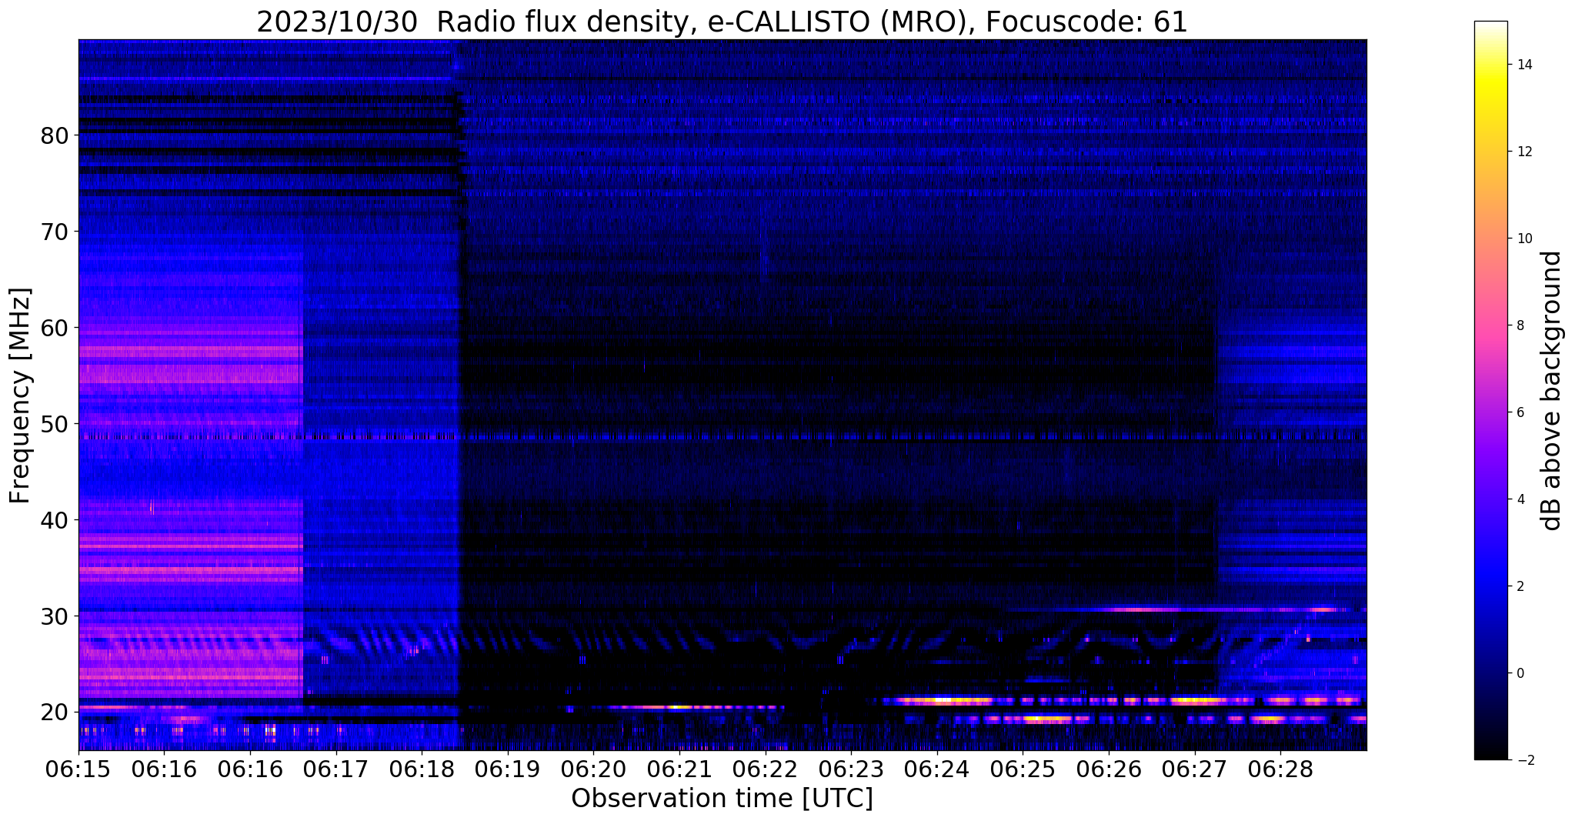Image resolution: width=1575 pixels, height=821 pixels.
Task: Click the 06:18 time tick label
Action: [x=422, y=769]
